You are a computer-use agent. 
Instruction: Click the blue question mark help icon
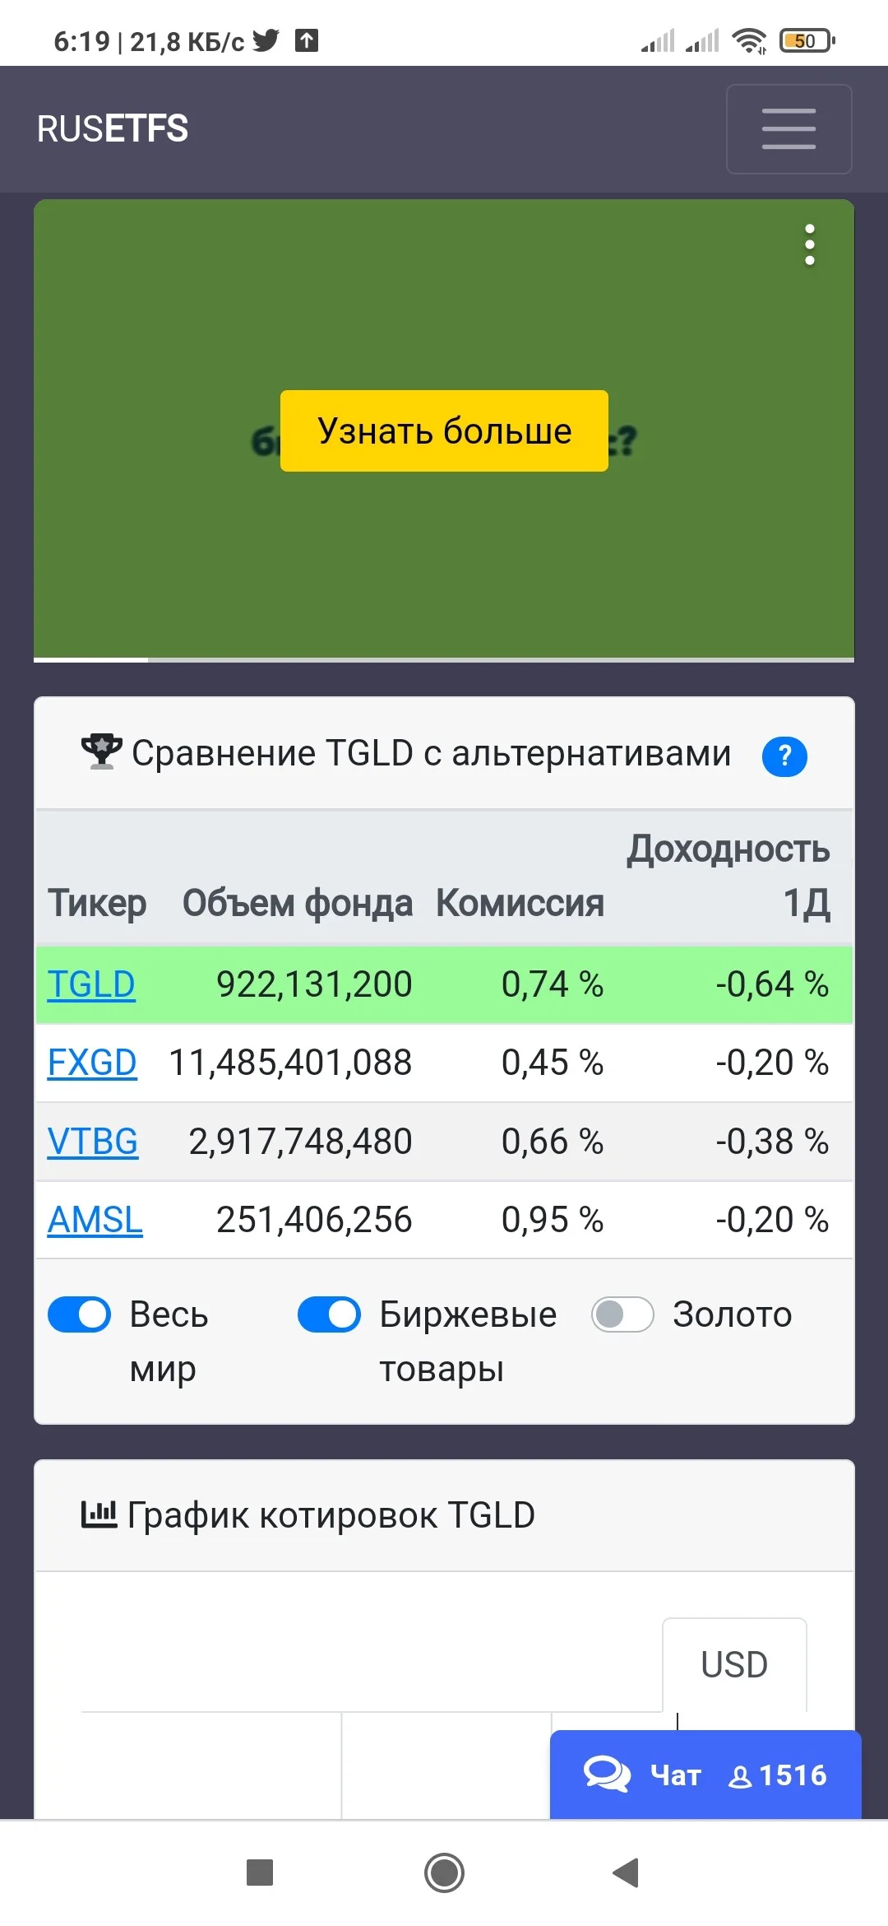tap(784, 756)
